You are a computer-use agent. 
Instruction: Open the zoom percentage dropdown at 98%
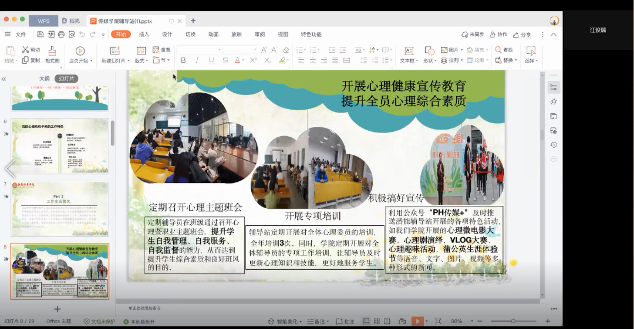pos(459,321)
